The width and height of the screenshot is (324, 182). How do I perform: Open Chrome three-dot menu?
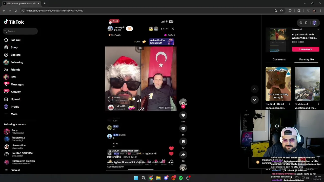tap(320, 11)
